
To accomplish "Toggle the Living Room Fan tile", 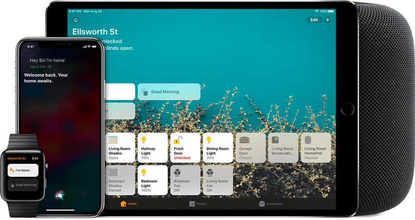I will pyautogui.click(x=218, y=180).
